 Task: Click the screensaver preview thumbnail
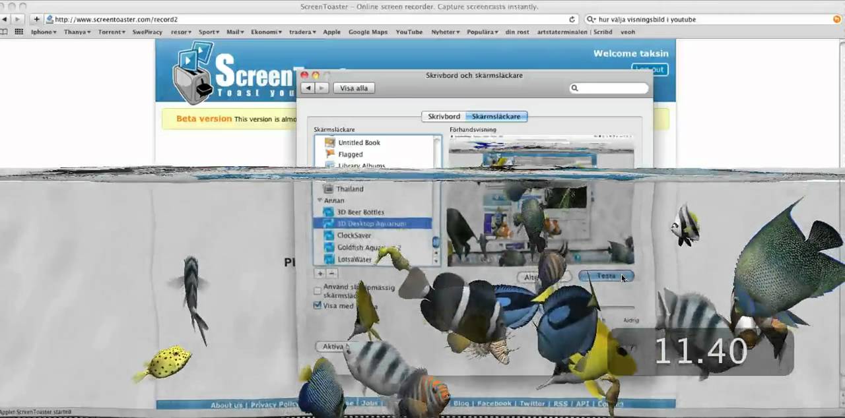pos(541,201)
